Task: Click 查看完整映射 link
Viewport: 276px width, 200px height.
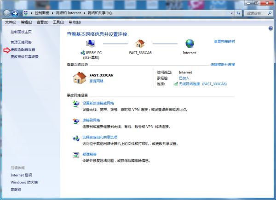Action: [x=224, y=41]
